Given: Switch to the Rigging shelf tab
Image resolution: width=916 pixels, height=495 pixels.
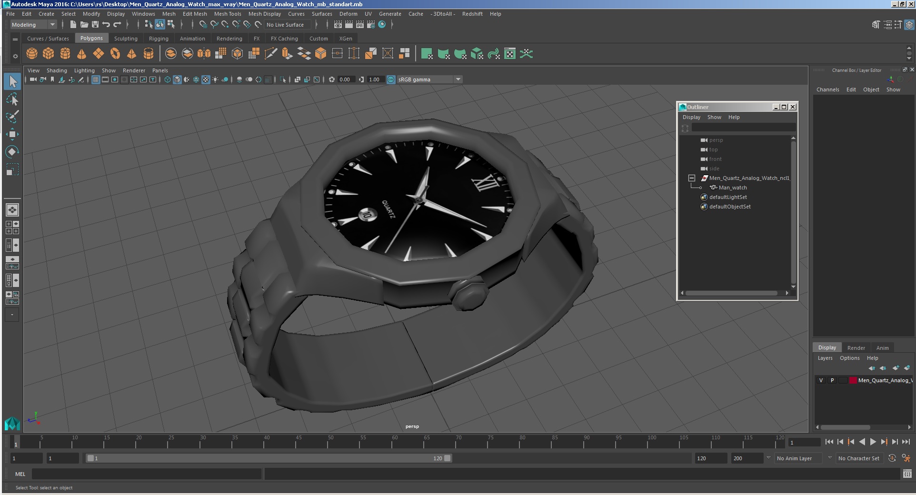Looking at the screenshot, I should click(159, 39).
